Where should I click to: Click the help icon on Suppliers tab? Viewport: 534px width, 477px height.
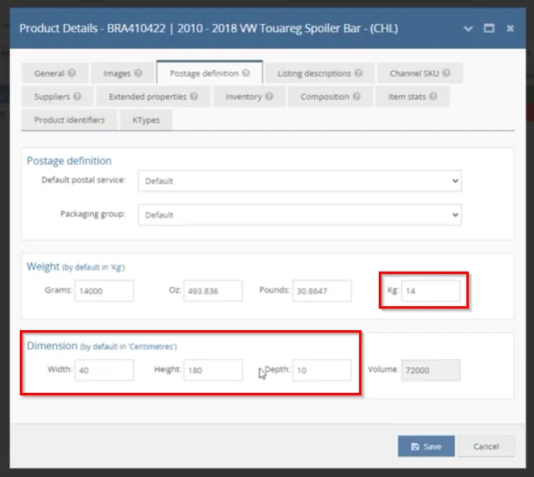click(x=78, y=97)
